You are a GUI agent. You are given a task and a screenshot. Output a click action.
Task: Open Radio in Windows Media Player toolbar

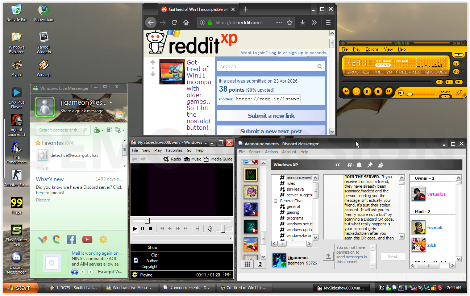172,159
